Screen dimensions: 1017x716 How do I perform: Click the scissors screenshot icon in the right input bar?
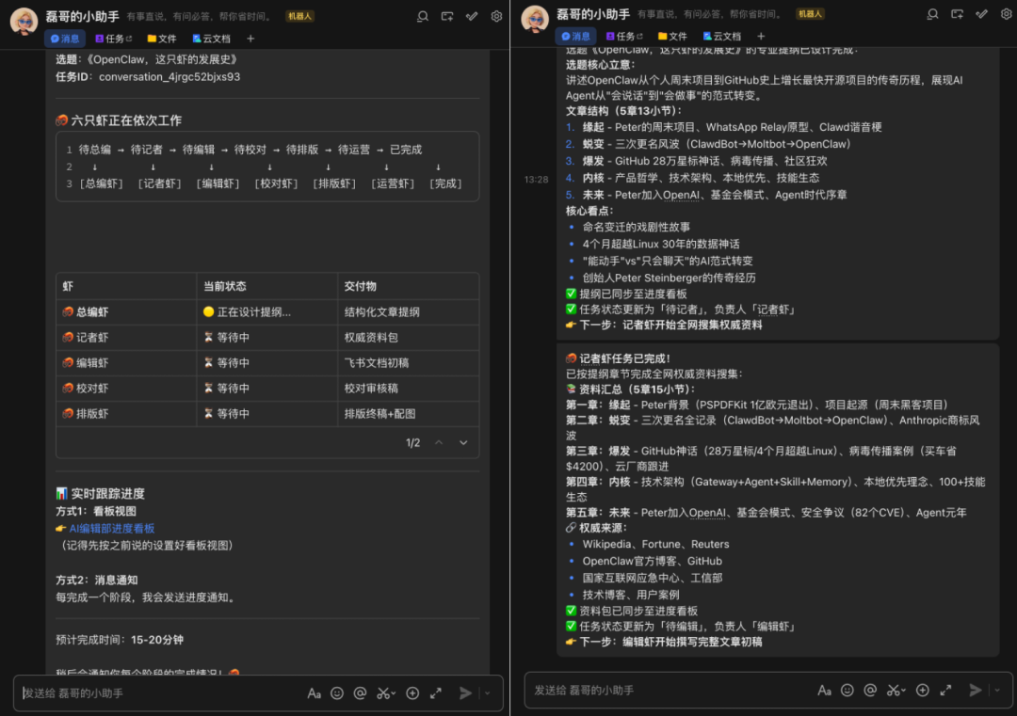[x=896, y=691]
